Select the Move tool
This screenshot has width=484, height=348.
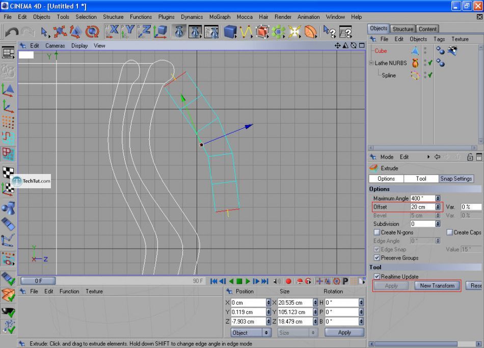(x=60, y=32)
